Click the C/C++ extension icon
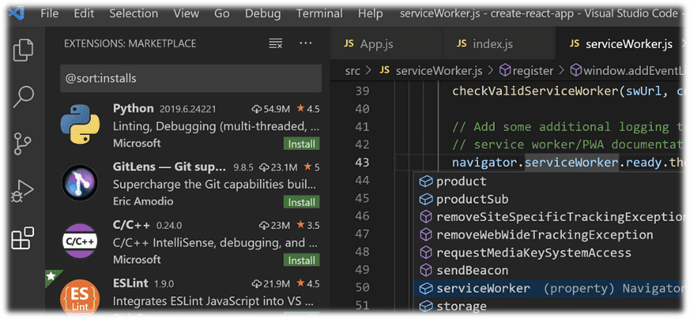Image resolution: width=690 pixels, height=319 pixels. click(x=79, y=242)
